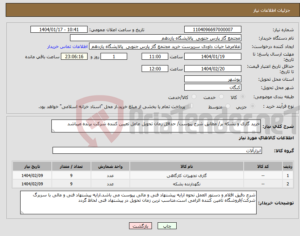Viewport: 300px width, 236px height.
Task: Click the بازگشت (back) button
Action: (x=140, y=226)
